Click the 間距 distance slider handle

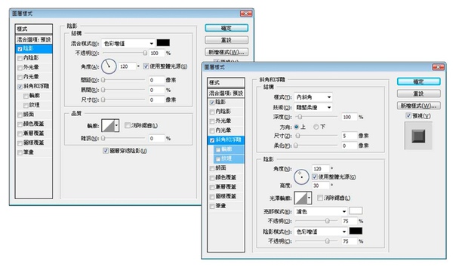[103, 80]
